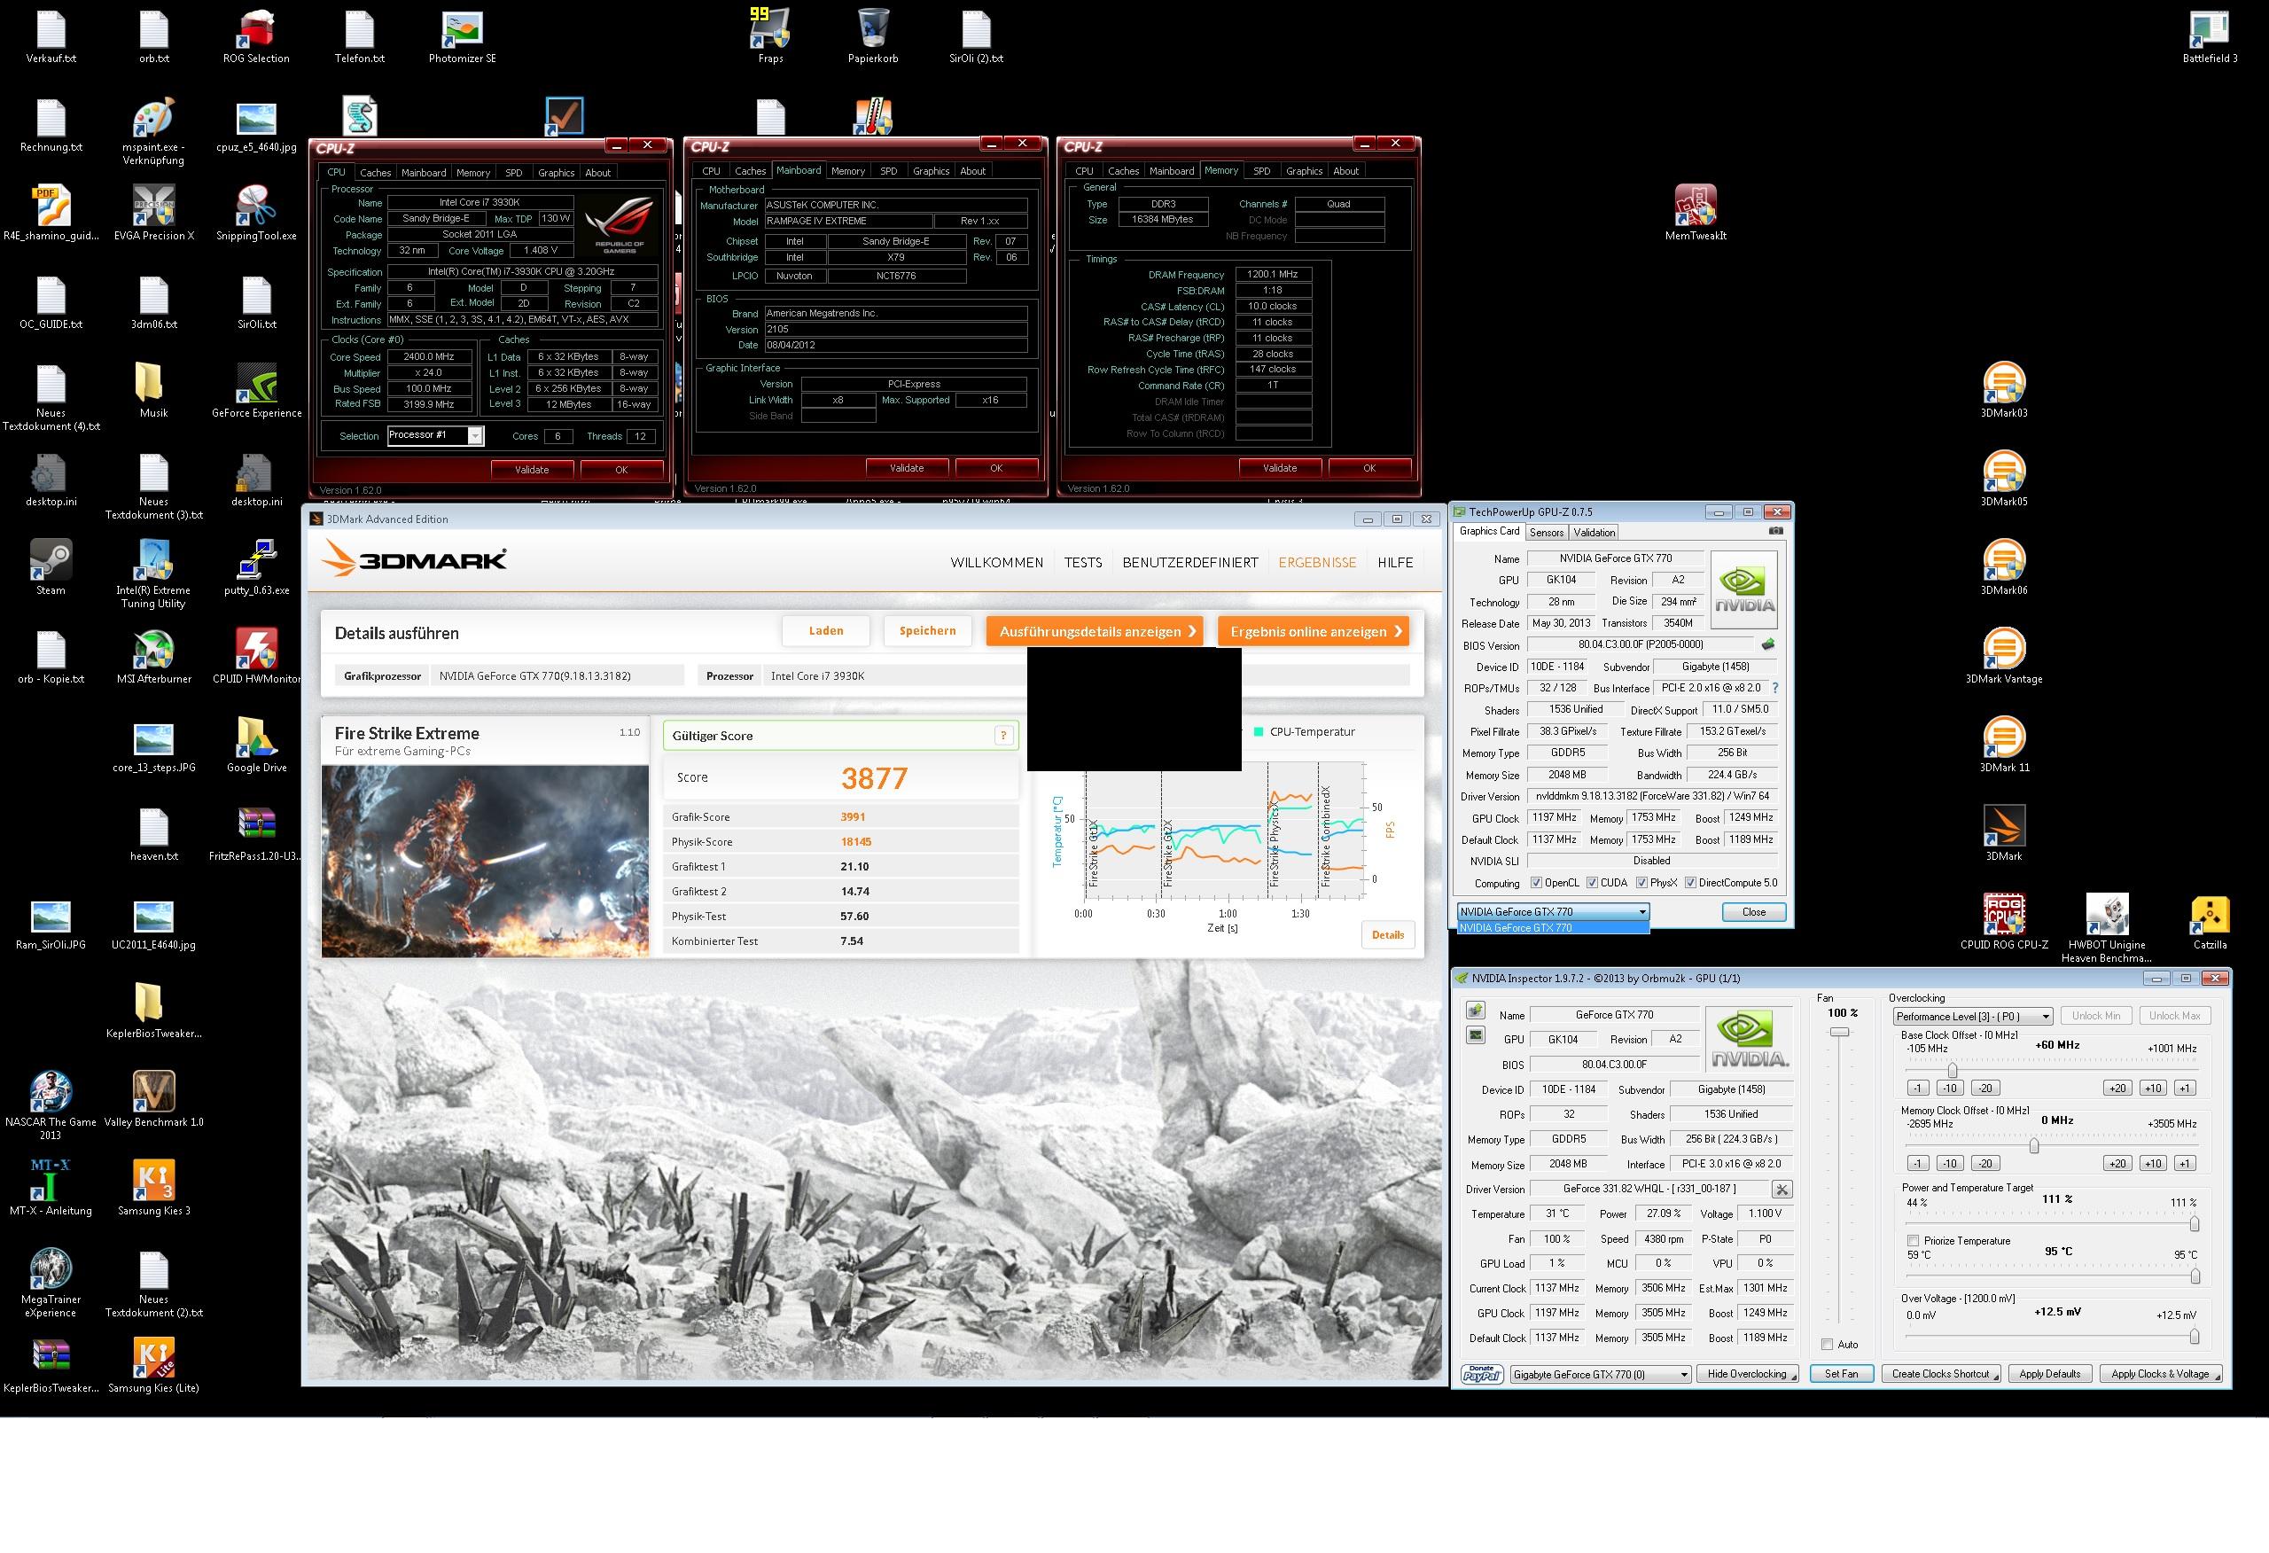Viewport: 2269px width, 1553px height.
Task: Open the Papierkorb recycle bin
Action: tap(873, 35)
